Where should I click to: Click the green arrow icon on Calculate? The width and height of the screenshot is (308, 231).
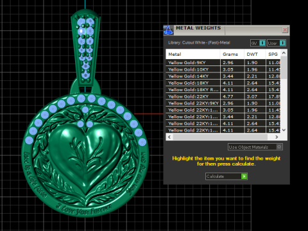pyautogui.click(x=244, y=176)
